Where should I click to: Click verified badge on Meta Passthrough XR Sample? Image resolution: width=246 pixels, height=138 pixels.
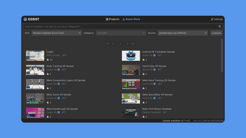click(59, 112)
